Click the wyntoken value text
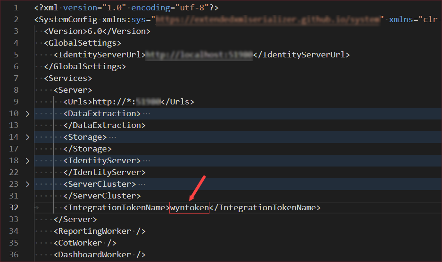 pos(190,208)
